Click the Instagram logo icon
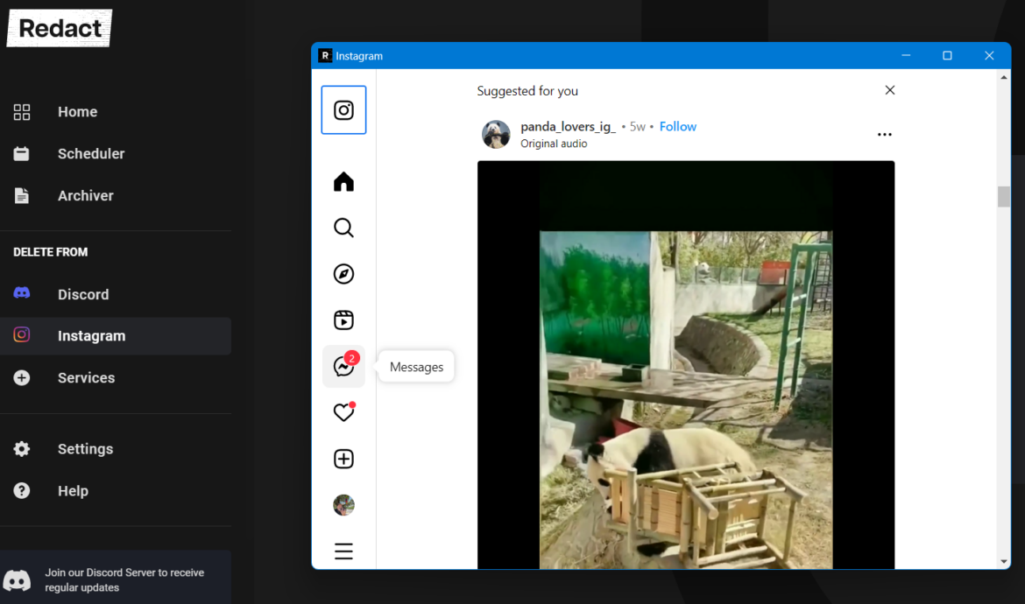1025x604 pixels. [x=343, y=109]
